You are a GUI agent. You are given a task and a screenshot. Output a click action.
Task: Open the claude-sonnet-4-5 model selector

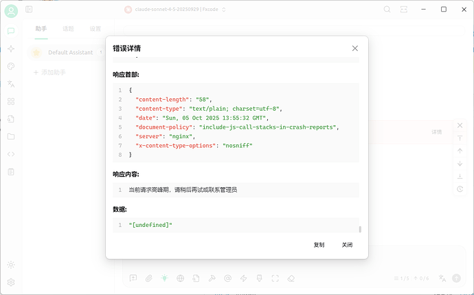pos(175,10)
